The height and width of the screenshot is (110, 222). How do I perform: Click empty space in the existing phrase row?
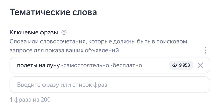tap(155, 65)
